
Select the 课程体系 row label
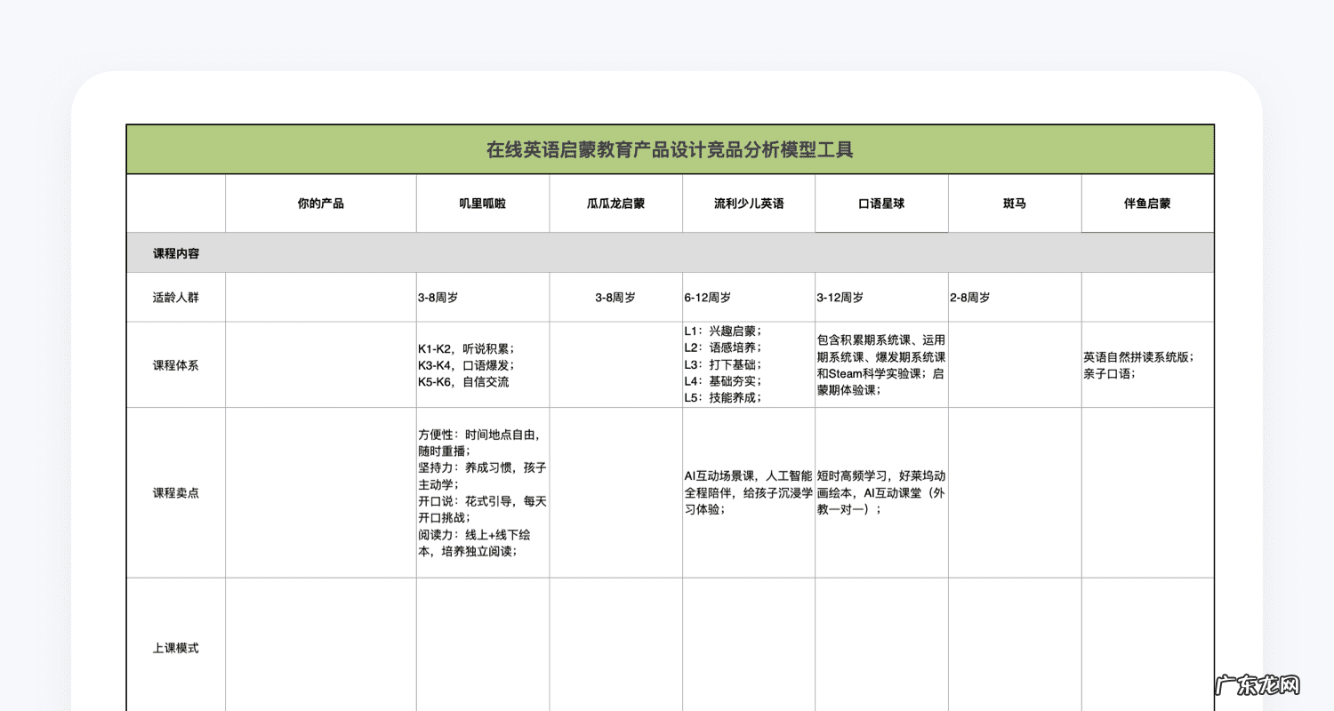click(175, 364)
